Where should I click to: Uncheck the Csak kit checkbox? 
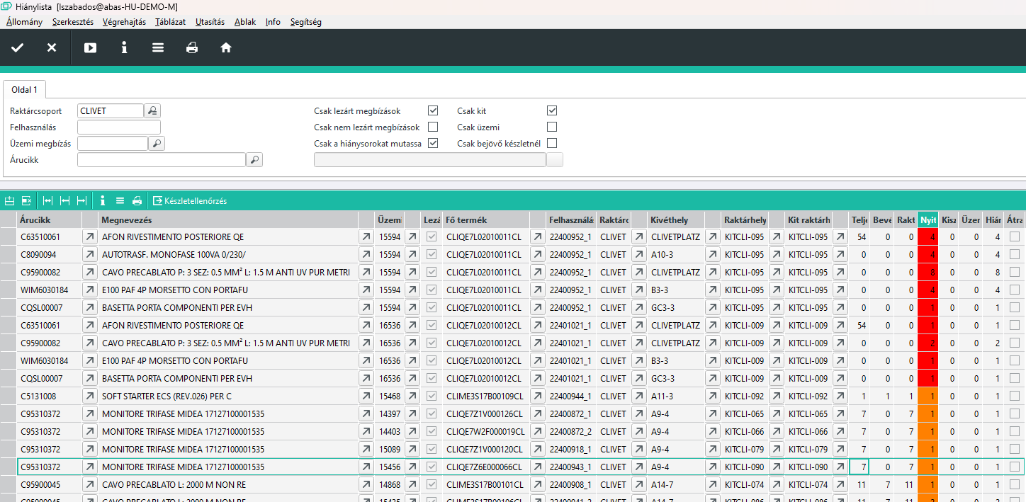(552, 110)
